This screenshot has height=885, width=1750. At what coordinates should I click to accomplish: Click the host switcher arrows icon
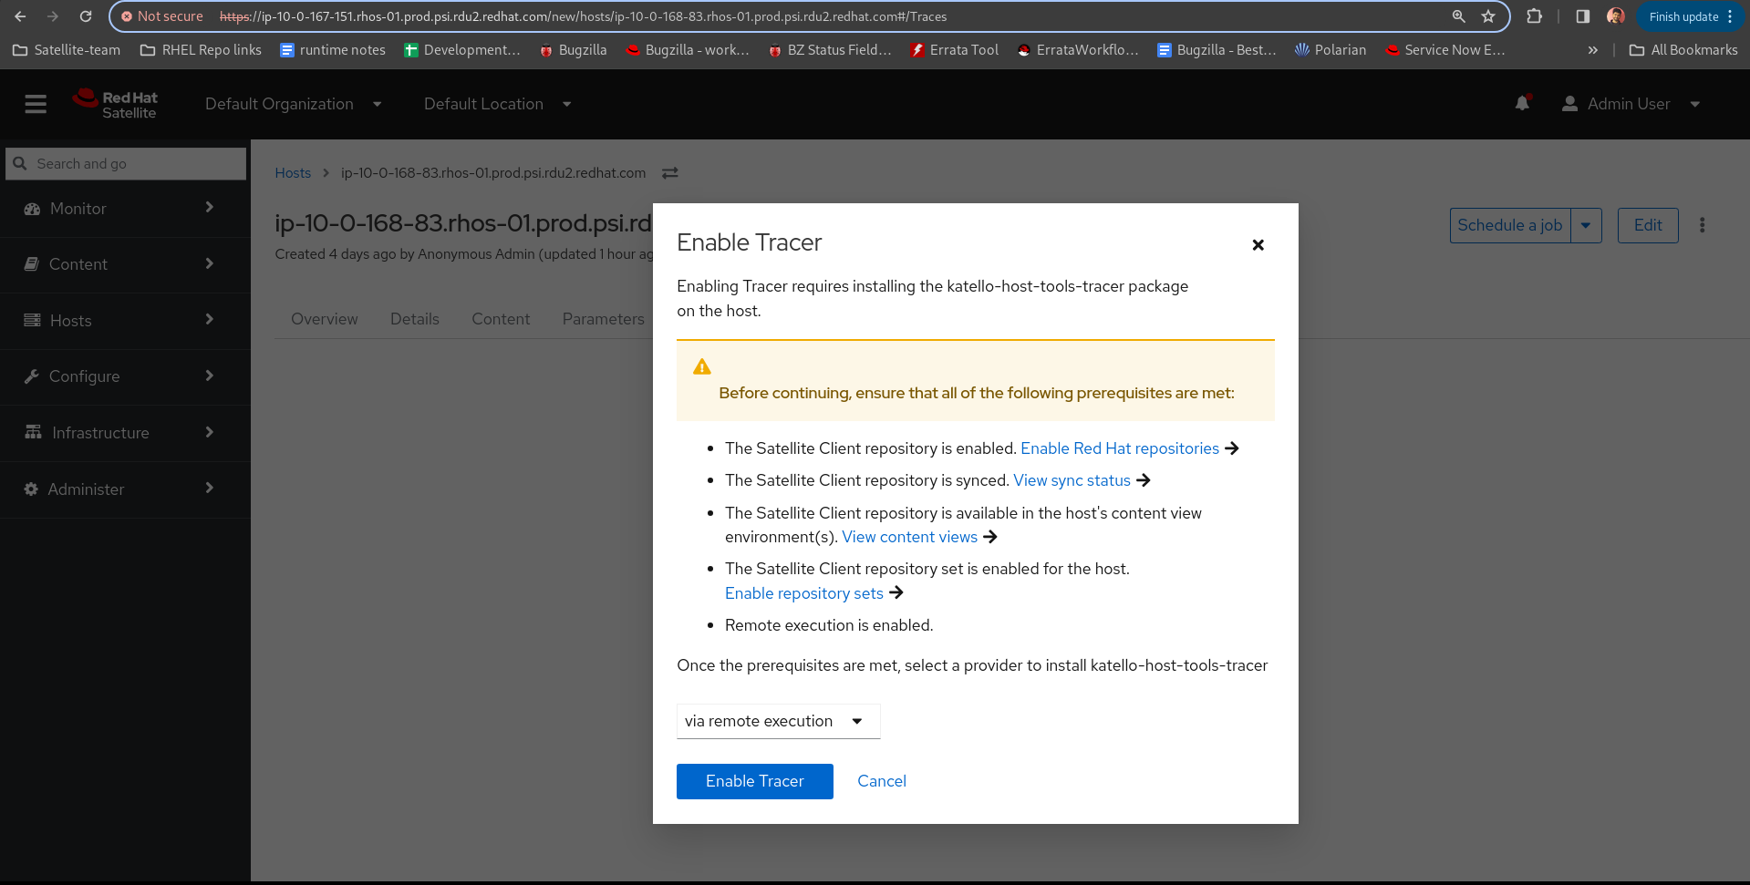pos(670,173)
